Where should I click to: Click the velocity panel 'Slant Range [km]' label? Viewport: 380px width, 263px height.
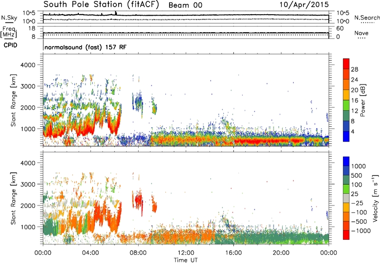[x=13, y=198]
